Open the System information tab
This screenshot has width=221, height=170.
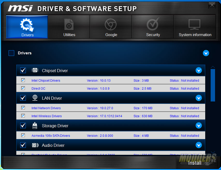[195, 27]
